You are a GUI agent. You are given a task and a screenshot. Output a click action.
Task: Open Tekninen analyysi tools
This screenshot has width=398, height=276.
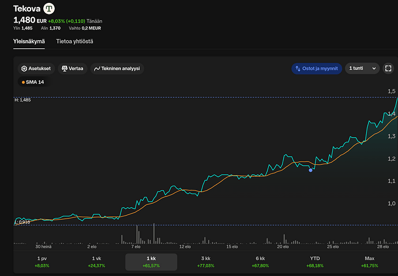pos(117,69)
